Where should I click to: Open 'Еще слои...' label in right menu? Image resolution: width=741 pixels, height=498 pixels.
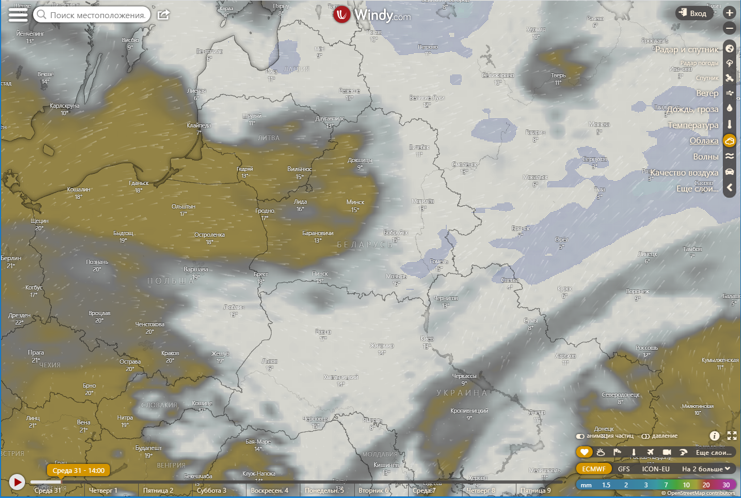pyautogui.click(x=697, y=188)
